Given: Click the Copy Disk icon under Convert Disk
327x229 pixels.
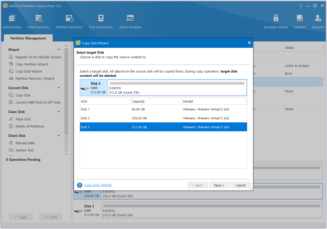Looking at the screenshot, I should click(11, 95).
